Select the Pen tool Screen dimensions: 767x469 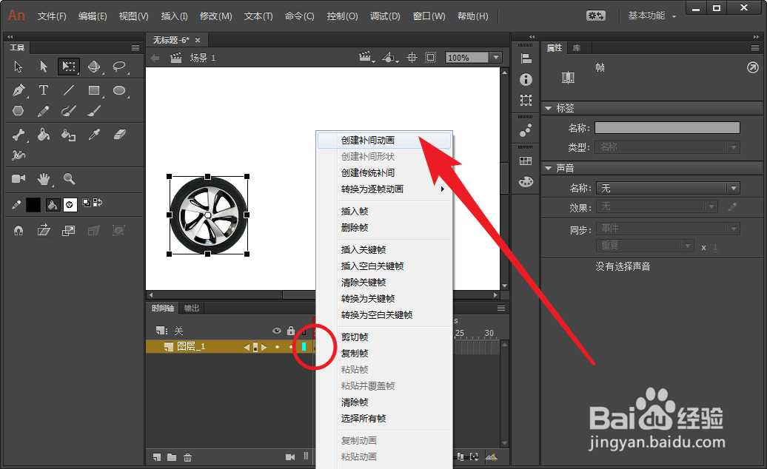19,90
